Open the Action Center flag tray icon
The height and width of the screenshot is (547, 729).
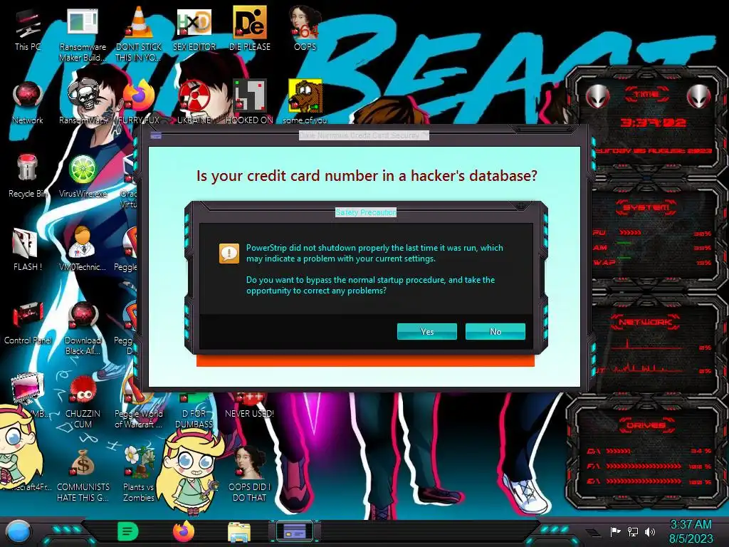tap(616, 531)
